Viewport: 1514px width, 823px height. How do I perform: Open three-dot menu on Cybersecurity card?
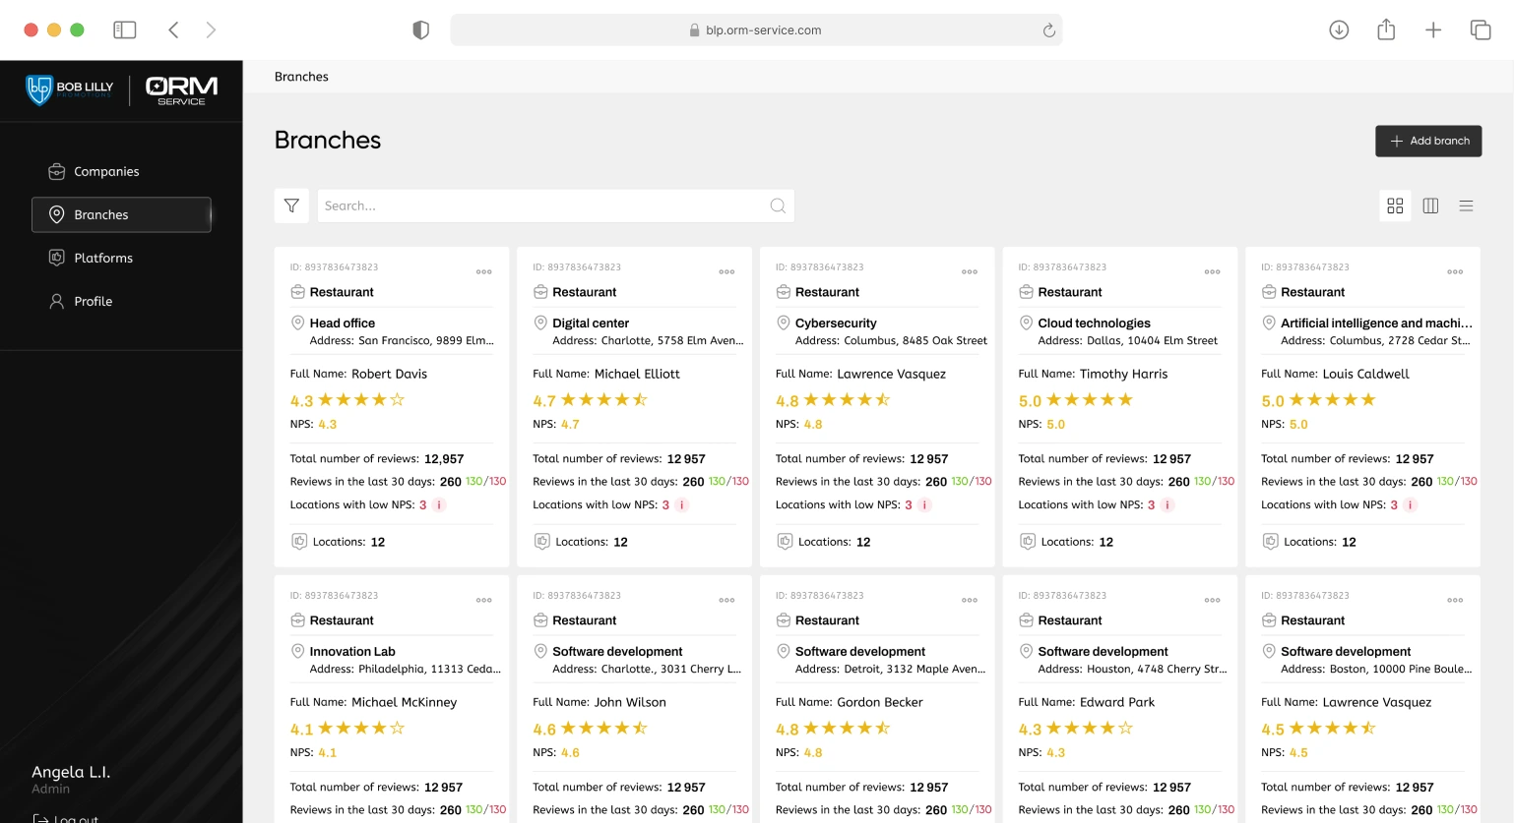[x=970, y=272]
